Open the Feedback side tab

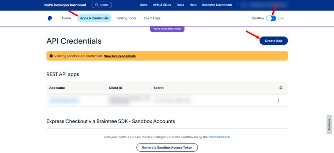pos(329,124)
